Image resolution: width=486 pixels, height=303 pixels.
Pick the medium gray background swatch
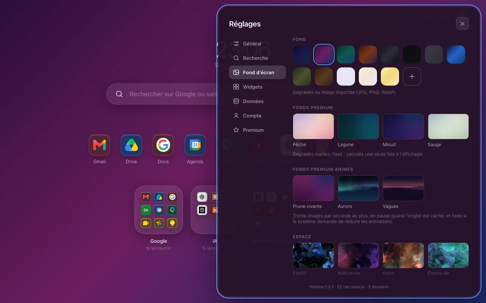click(434, 55)
